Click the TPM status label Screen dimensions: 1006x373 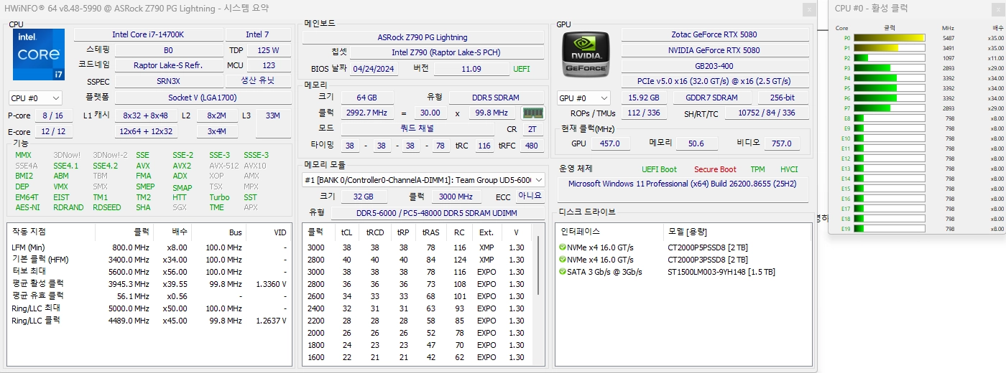click(757, 169)
